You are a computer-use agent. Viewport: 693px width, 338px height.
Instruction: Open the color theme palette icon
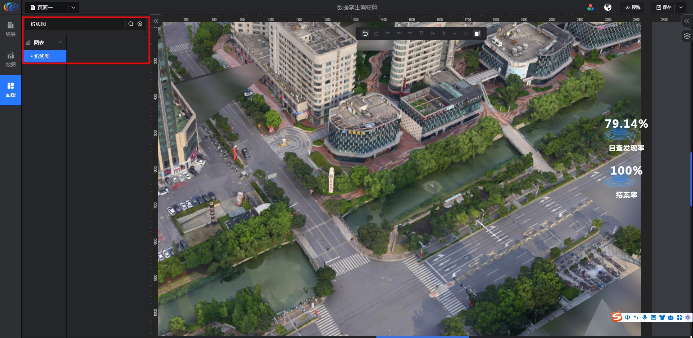(x=590, y=7)
